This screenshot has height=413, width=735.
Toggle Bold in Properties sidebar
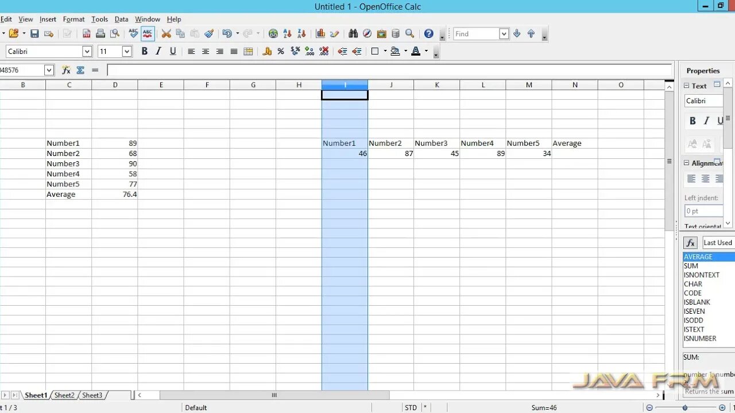tap(693, 121)
